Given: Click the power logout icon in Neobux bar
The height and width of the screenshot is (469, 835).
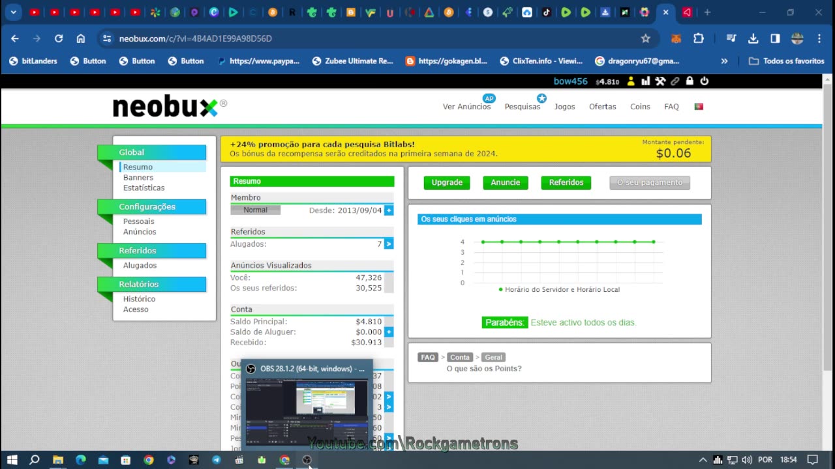Looking at the screenshot, I should click(705, 81).
